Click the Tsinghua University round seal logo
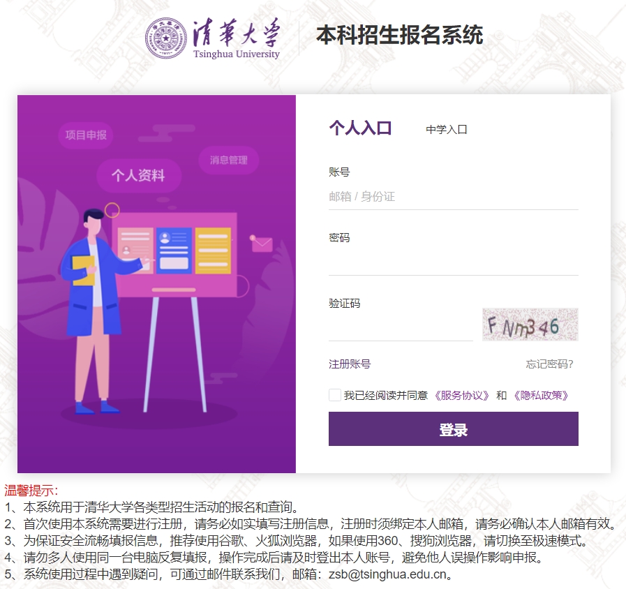This screenshot has height=589, width=626. point(165,38)
